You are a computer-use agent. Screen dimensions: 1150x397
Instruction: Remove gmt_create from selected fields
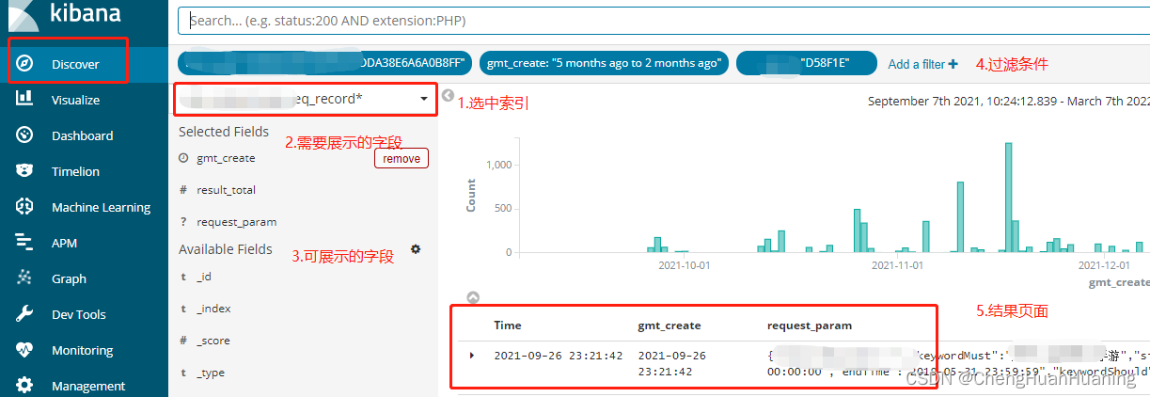click(402, 159)
